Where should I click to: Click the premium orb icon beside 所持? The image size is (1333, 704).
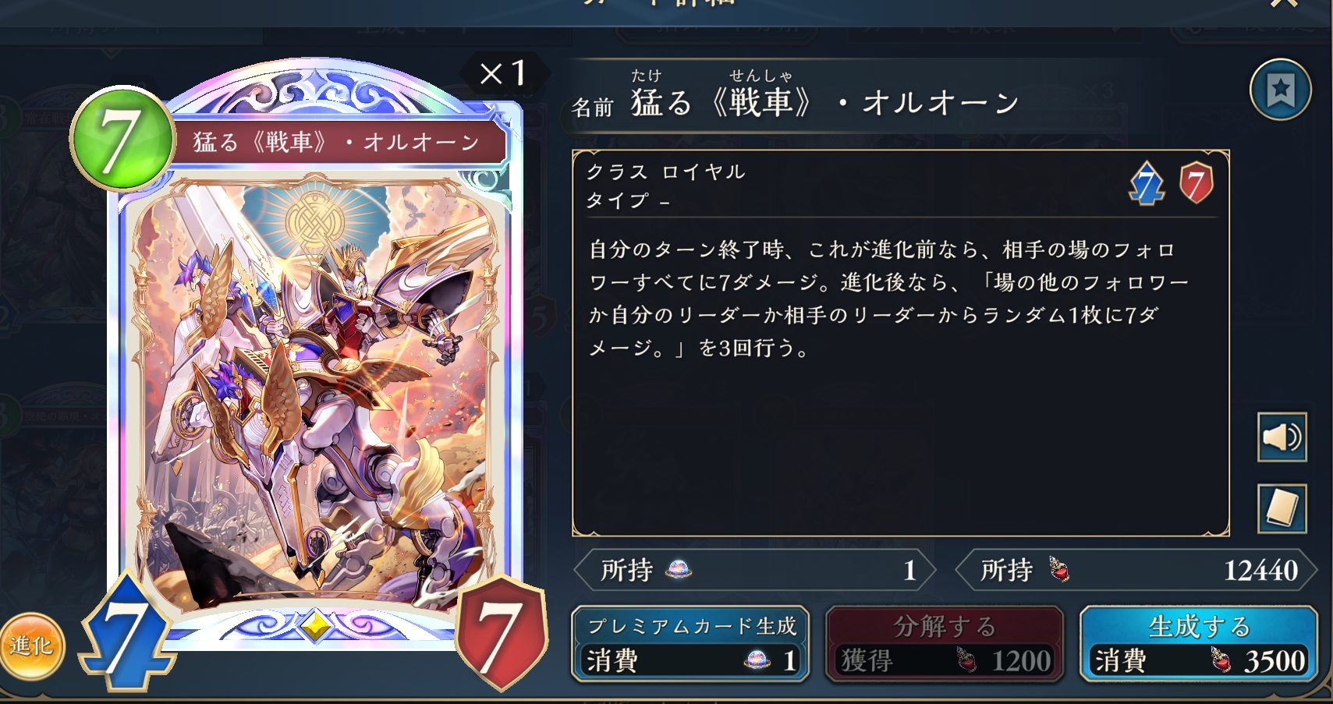pyautogui.click(x=678, y=570)
